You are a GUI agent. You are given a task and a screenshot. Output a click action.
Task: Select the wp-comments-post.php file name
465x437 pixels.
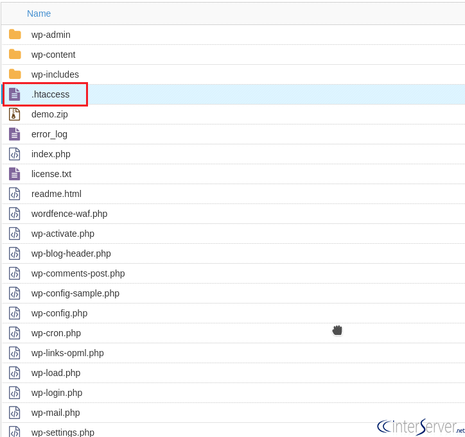[78, 274]
